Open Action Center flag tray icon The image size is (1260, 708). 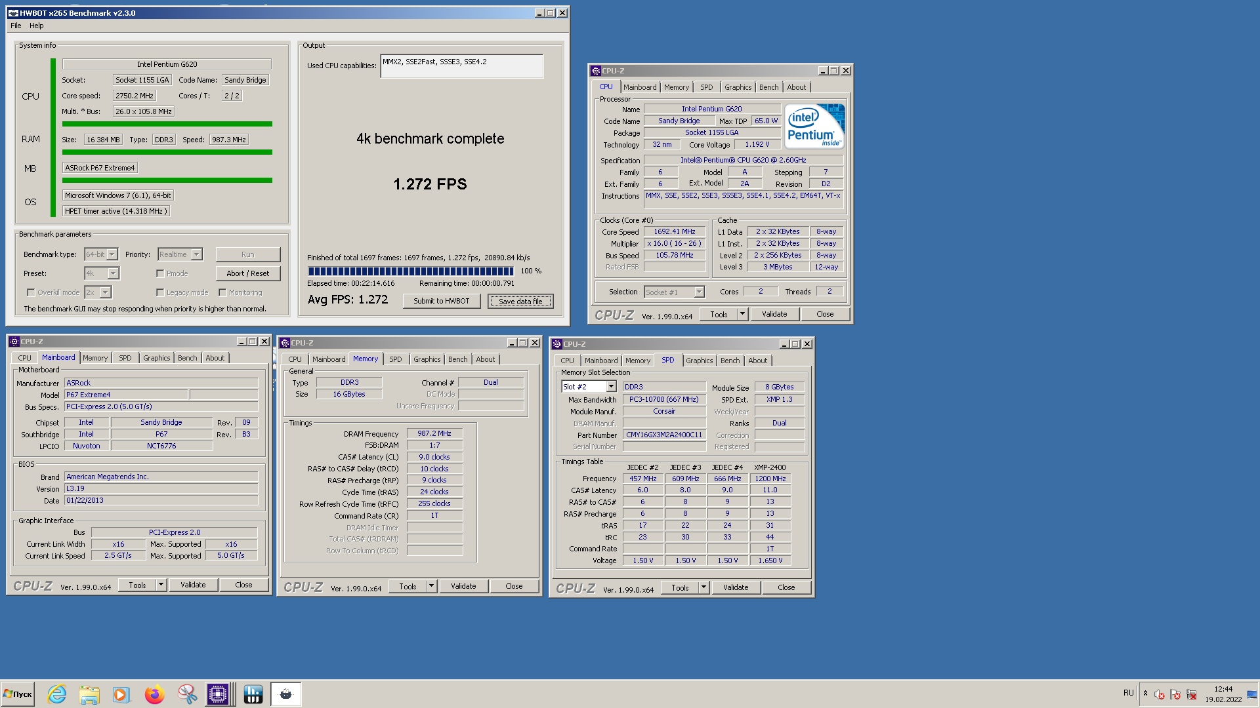click(1175, 694)
